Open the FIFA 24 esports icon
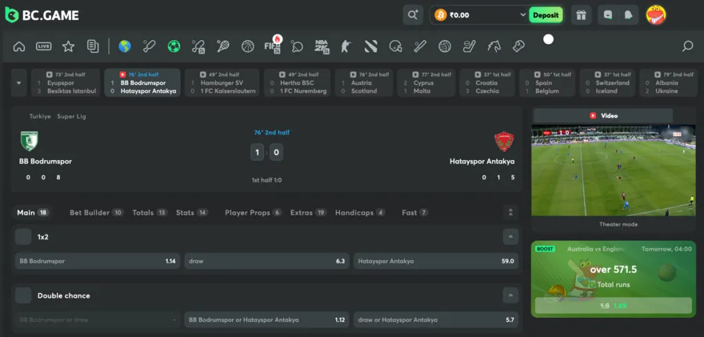704x337 pixels. pos(272,46)
